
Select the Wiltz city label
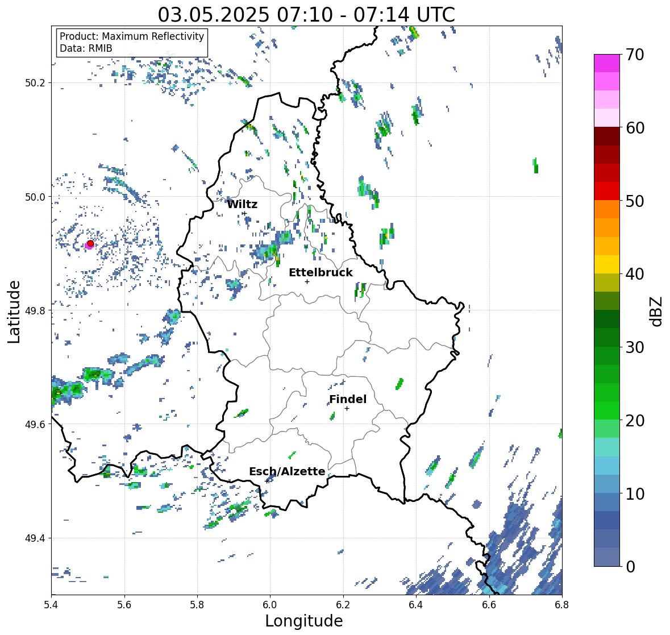pos(242,204)
